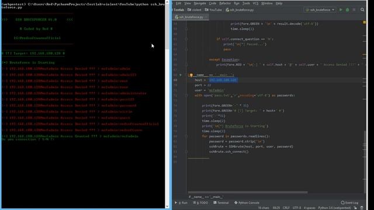This screenshot has width=374, height=210.
Task: Open the Navigate menu
Action: (200, 3)
